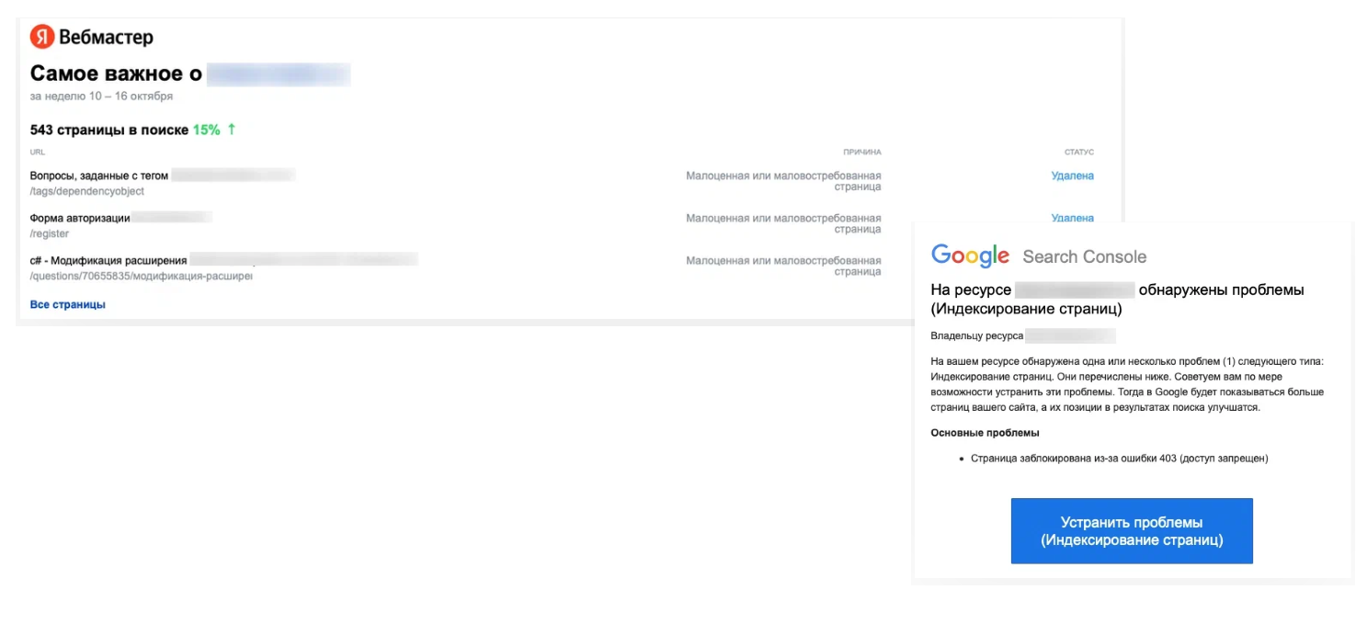This screenshot has height=624, width=1356.
Task: Click the Search Console header text
Action: 1084,257
